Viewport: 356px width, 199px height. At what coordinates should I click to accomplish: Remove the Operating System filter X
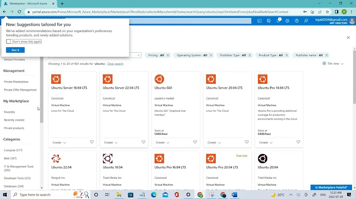coord(211,55)
